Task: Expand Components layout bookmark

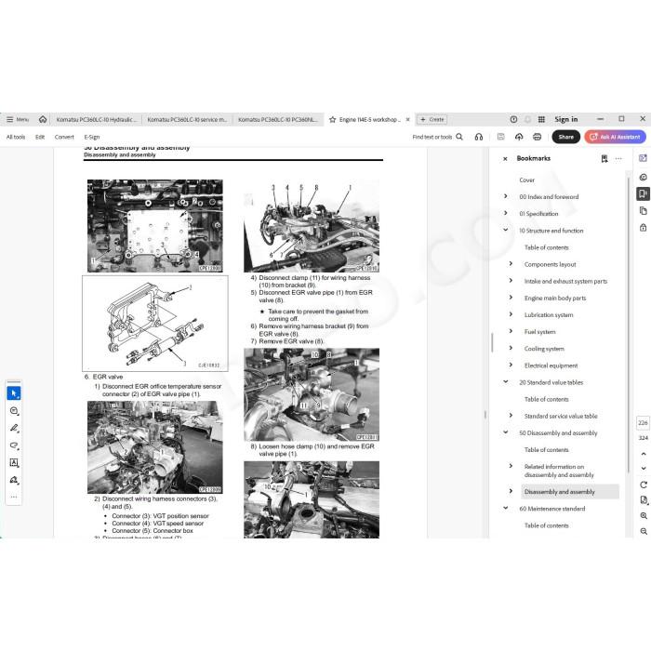Action: 511,263
